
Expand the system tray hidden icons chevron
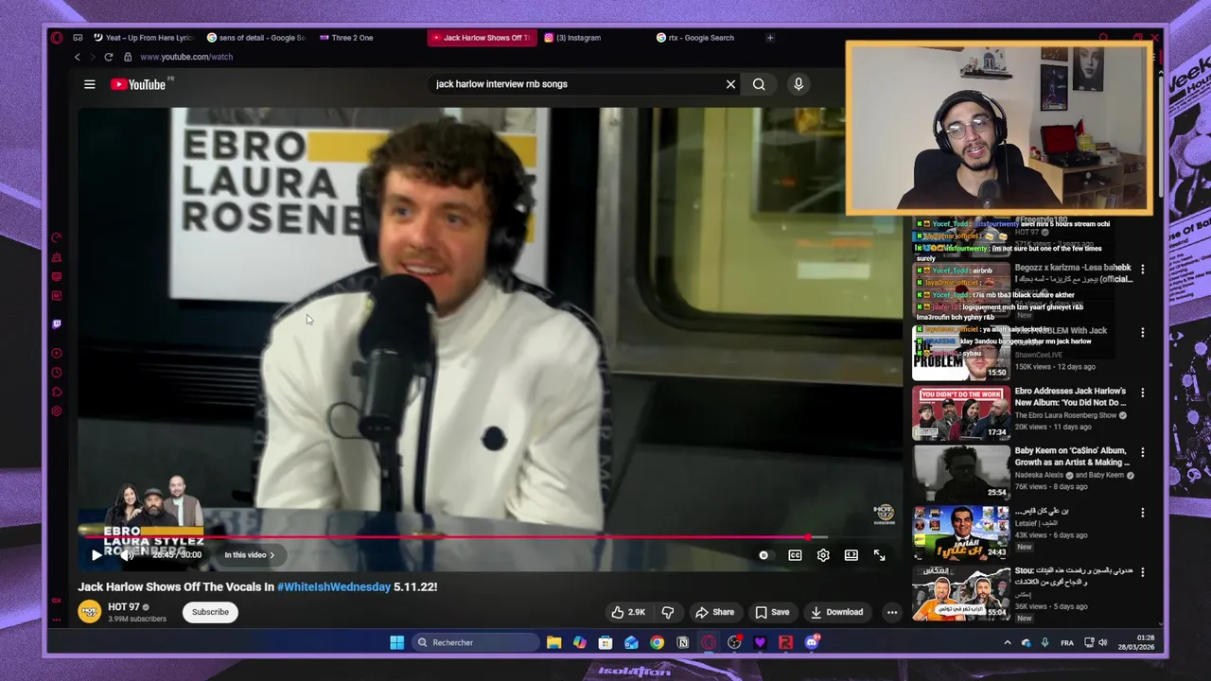(x=1007, y=642)
